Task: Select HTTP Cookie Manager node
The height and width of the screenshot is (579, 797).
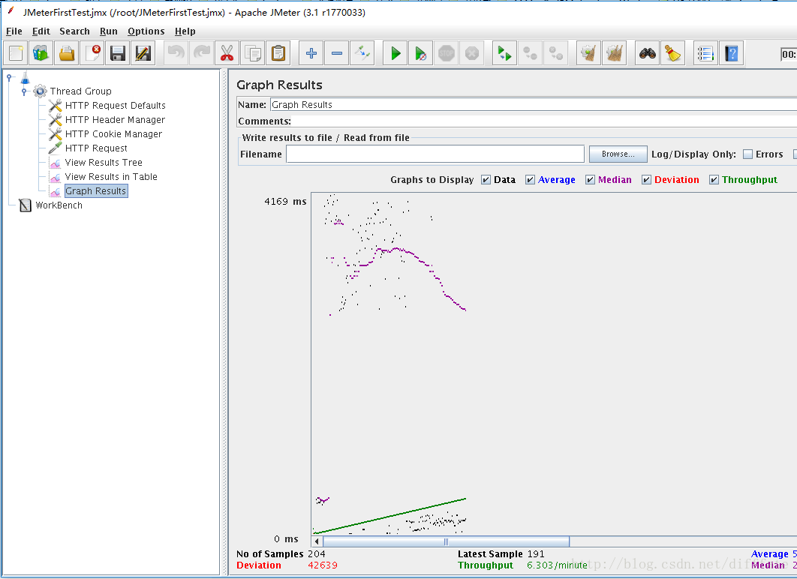Action: pos(113,134)
